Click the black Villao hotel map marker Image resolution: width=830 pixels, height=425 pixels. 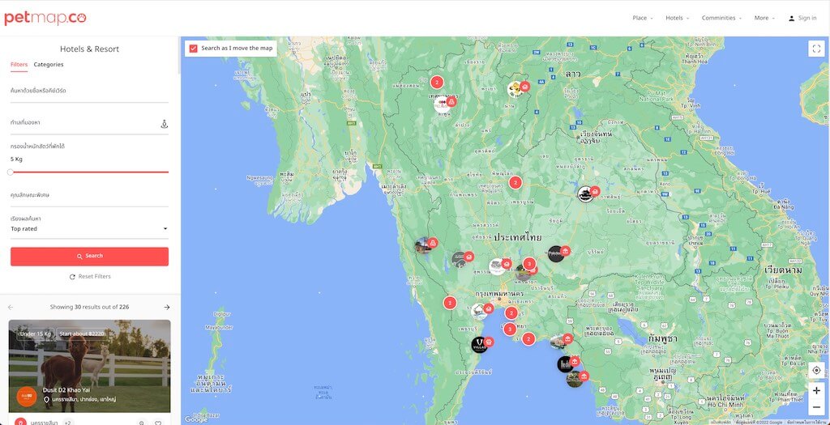[x=480, y=345]
